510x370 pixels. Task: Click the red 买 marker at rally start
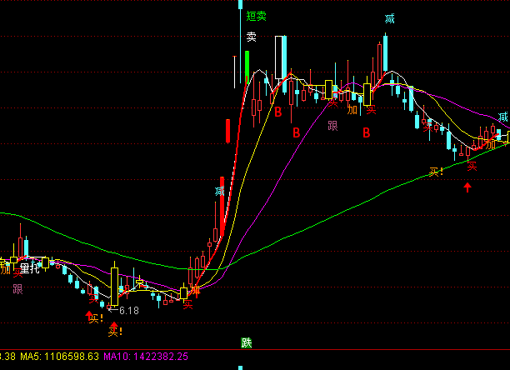pyautogui.click(x=188, y=304)
